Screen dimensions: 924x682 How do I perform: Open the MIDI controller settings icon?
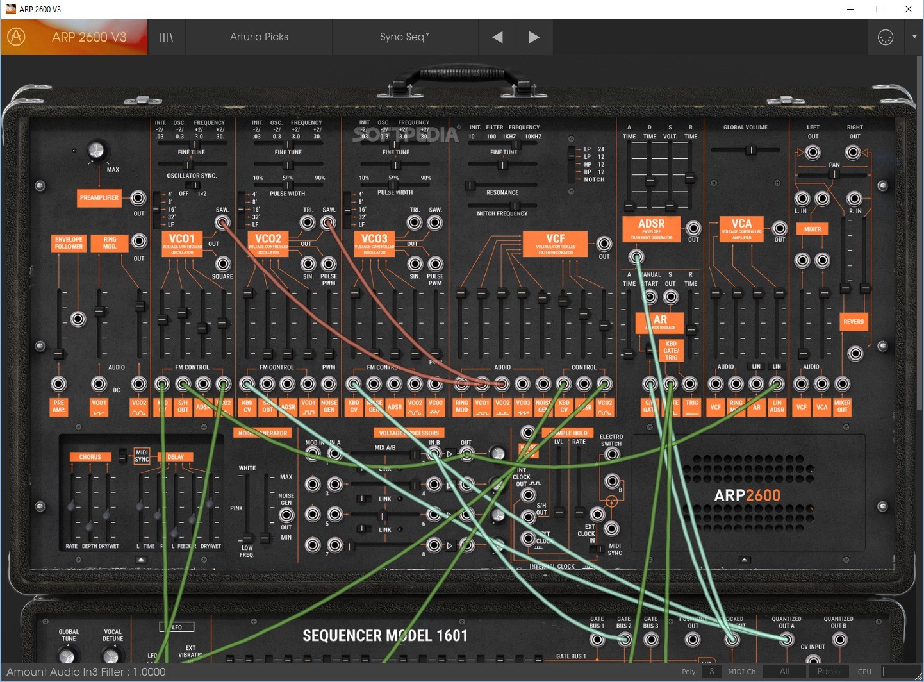[x=885, y=37]
